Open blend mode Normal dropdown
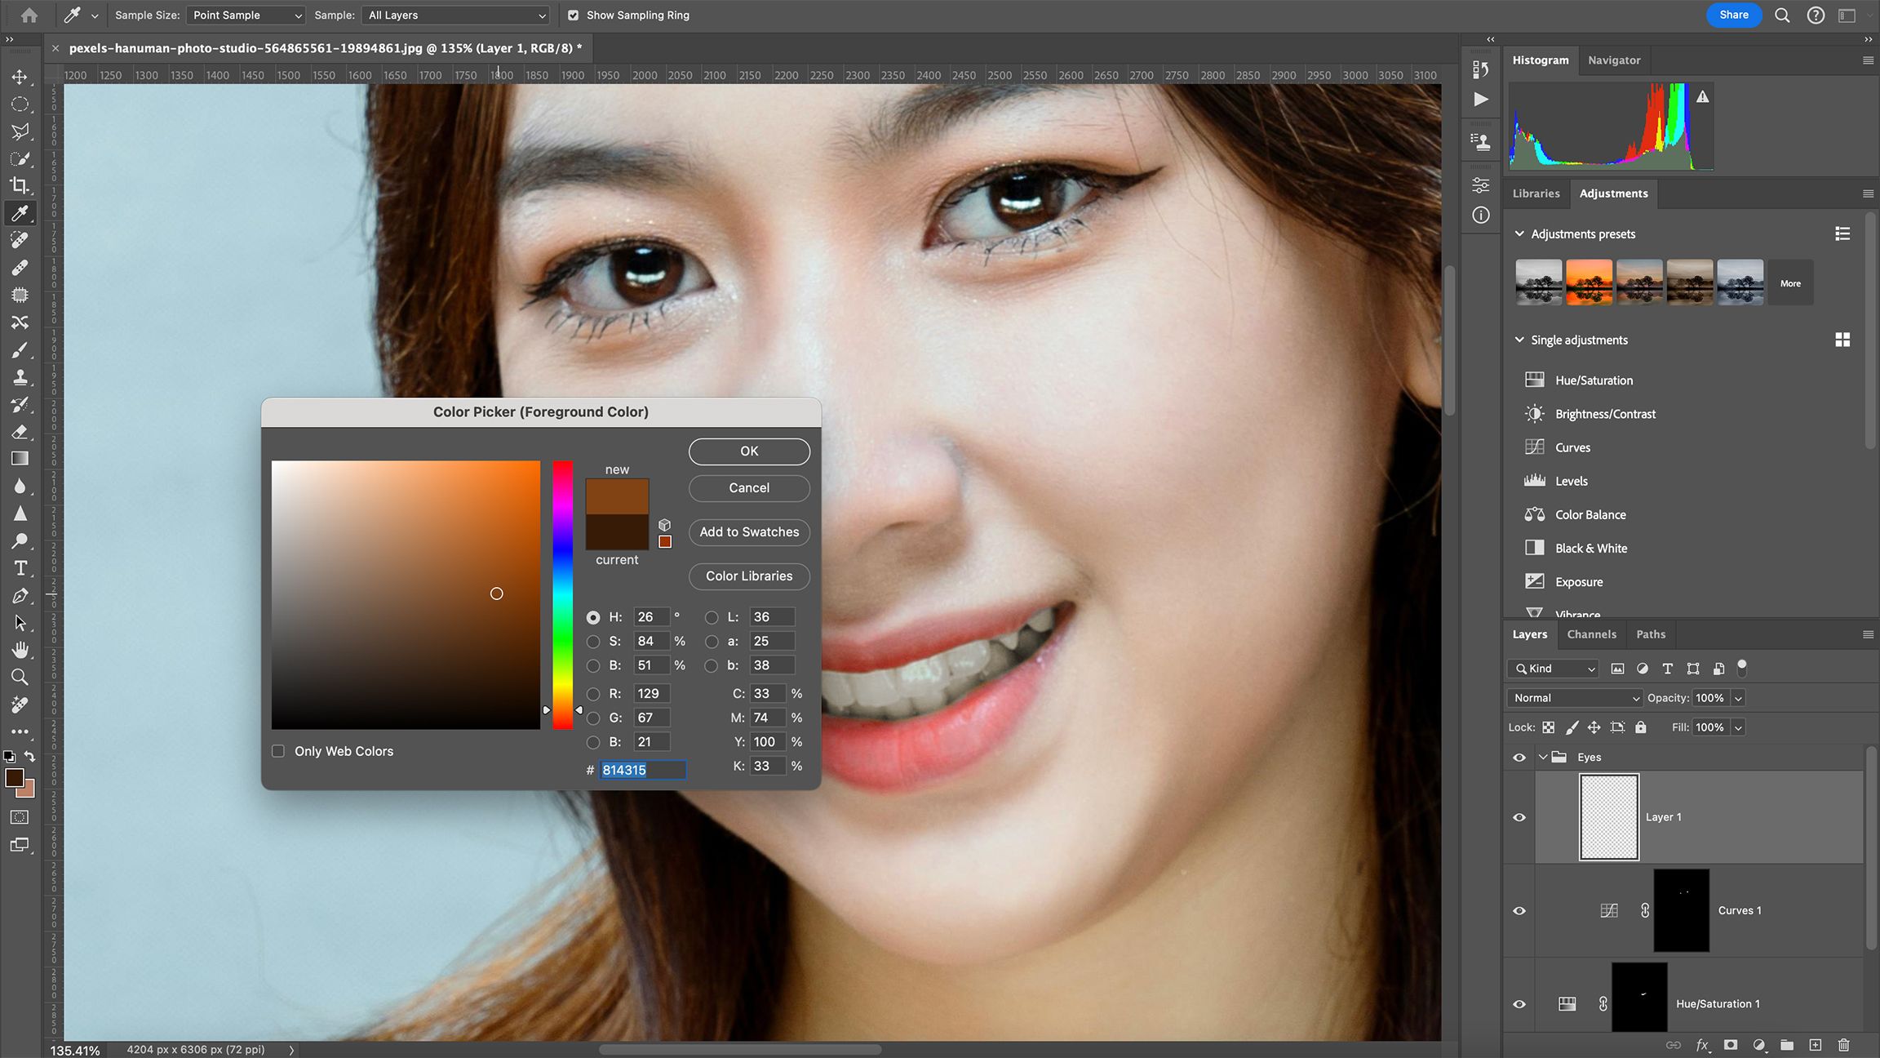Screen dimensions: 1880x1058 point(1574,698)
